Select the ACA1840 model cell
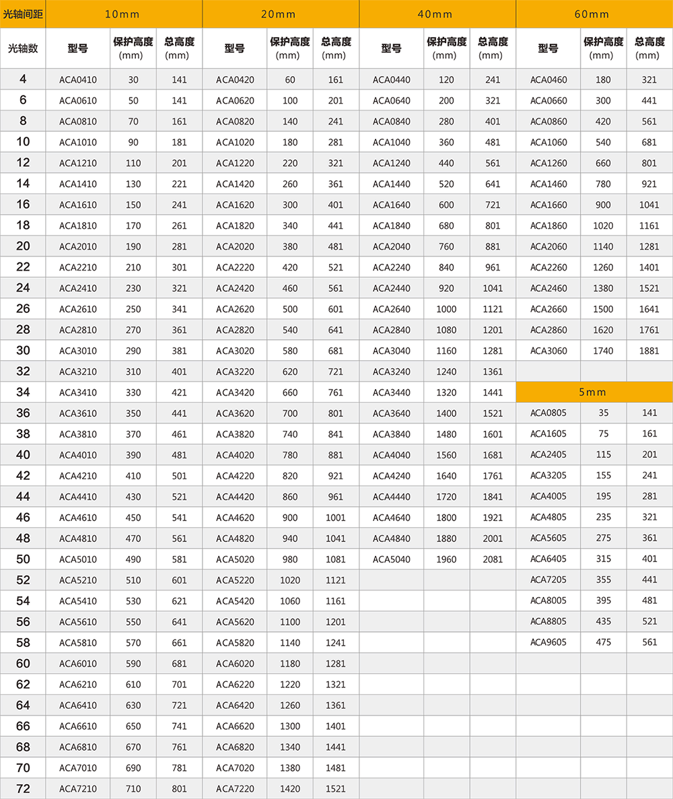Image resolution: width=673 pixels, height=799 pixels. (391, 225)
